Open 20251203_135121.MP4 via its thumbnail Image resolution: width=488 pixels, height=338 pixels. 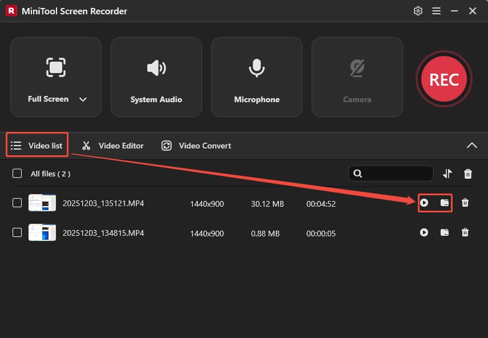pos(42,203)
